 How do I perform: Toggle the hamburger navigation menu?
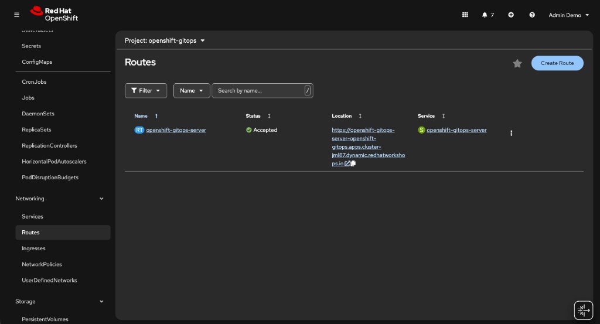(x=16, y=15)
